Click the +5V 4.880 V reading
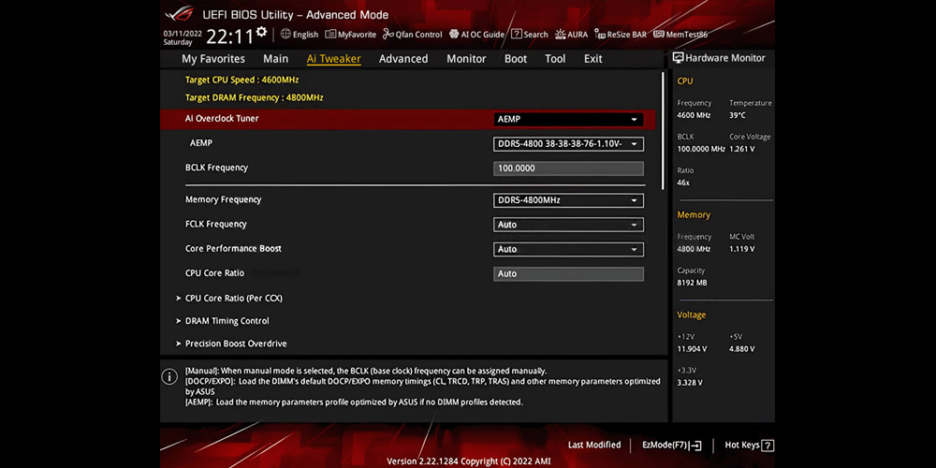Screen dimensions: 936x468 coord(742,348)
